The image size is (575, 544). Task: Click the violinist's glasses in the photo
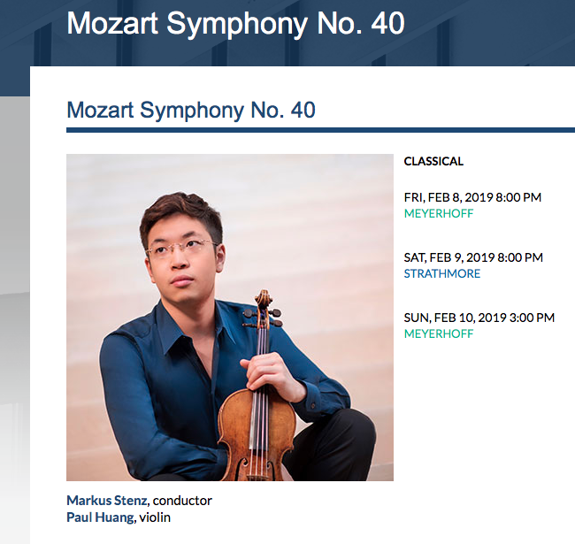pos(184,249)
